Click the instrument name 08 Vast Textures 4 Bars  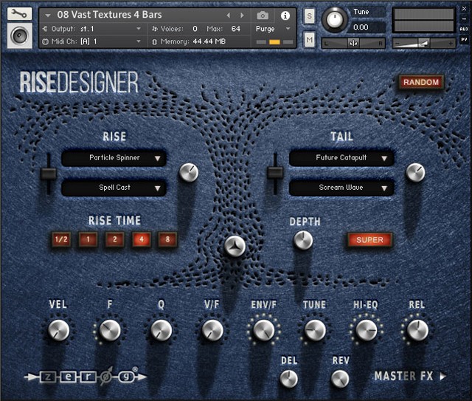pyautogui.click(x=109, y=15)
